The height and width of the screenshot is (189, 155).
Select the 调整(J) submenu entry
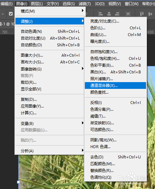[50, 21]
